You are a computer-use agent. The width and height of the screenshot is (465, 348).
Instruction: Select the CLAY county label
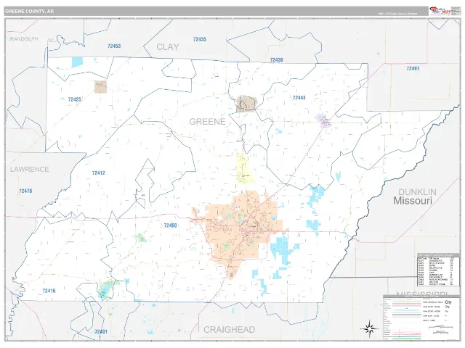point(168,46)
